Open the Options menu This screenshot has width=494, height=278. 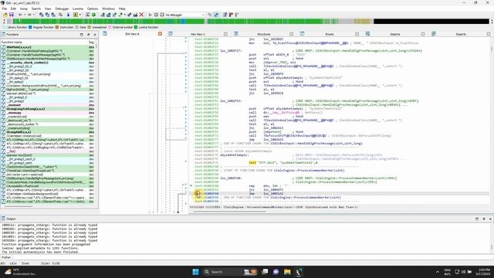pyautogui.click(x=93, y=8)
